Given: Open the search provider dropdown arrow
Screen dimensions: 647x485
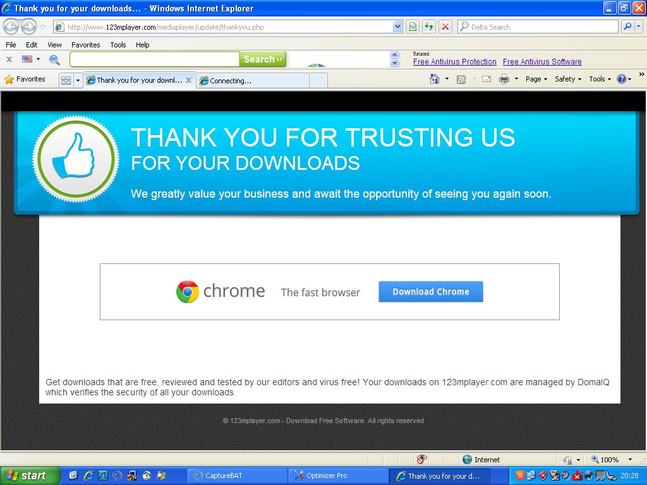Looking at the screenshot, I should click(x=639, y=27).
